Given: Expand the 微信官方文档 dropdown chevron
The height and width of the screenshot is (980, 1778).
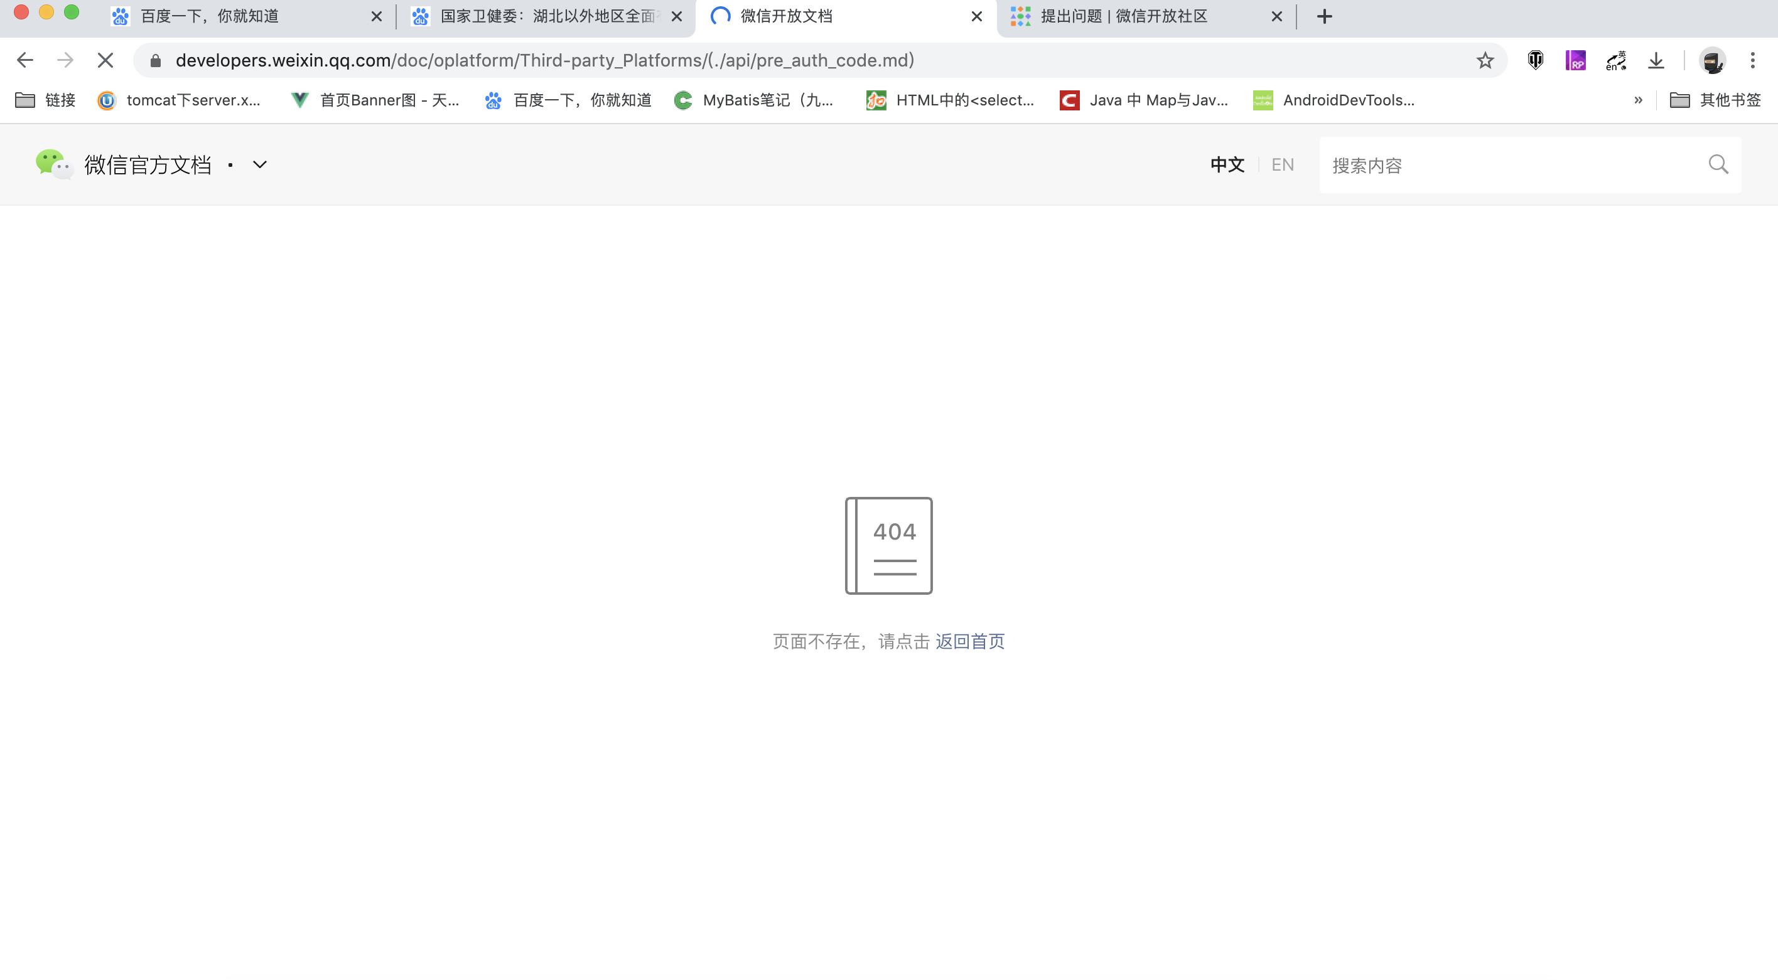Looking at the screenshot, I should 259,165.
